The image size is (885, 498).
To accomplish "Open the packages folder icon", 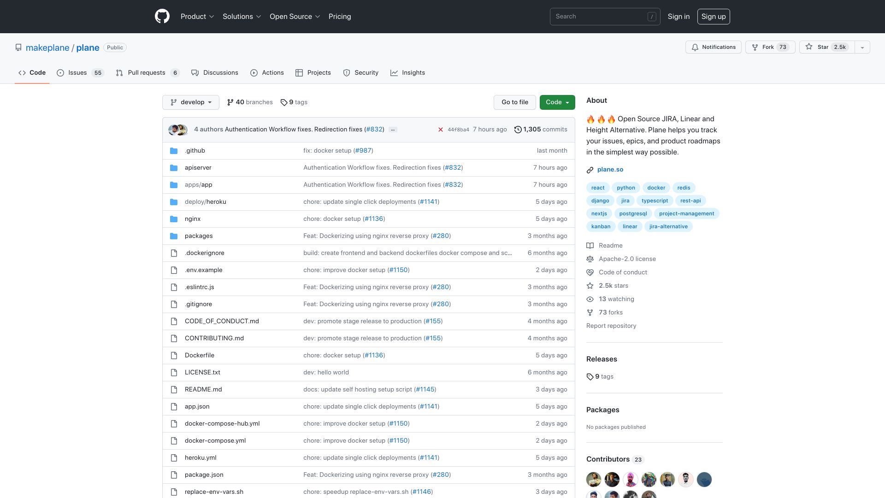I will click(x=174, y=236).
